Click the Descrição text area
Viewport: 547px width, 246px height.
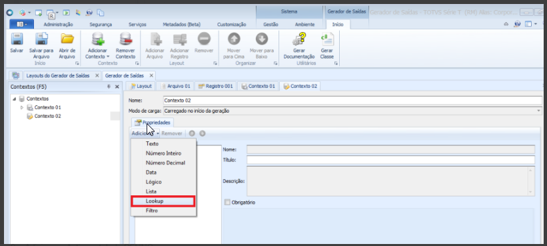[390, 181]
